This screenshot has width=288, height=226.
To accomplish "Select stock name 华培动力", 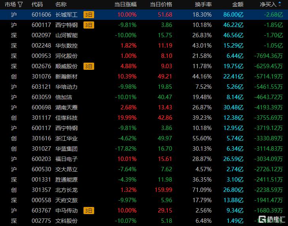I will pyautogui.click(x=66, y=87).
